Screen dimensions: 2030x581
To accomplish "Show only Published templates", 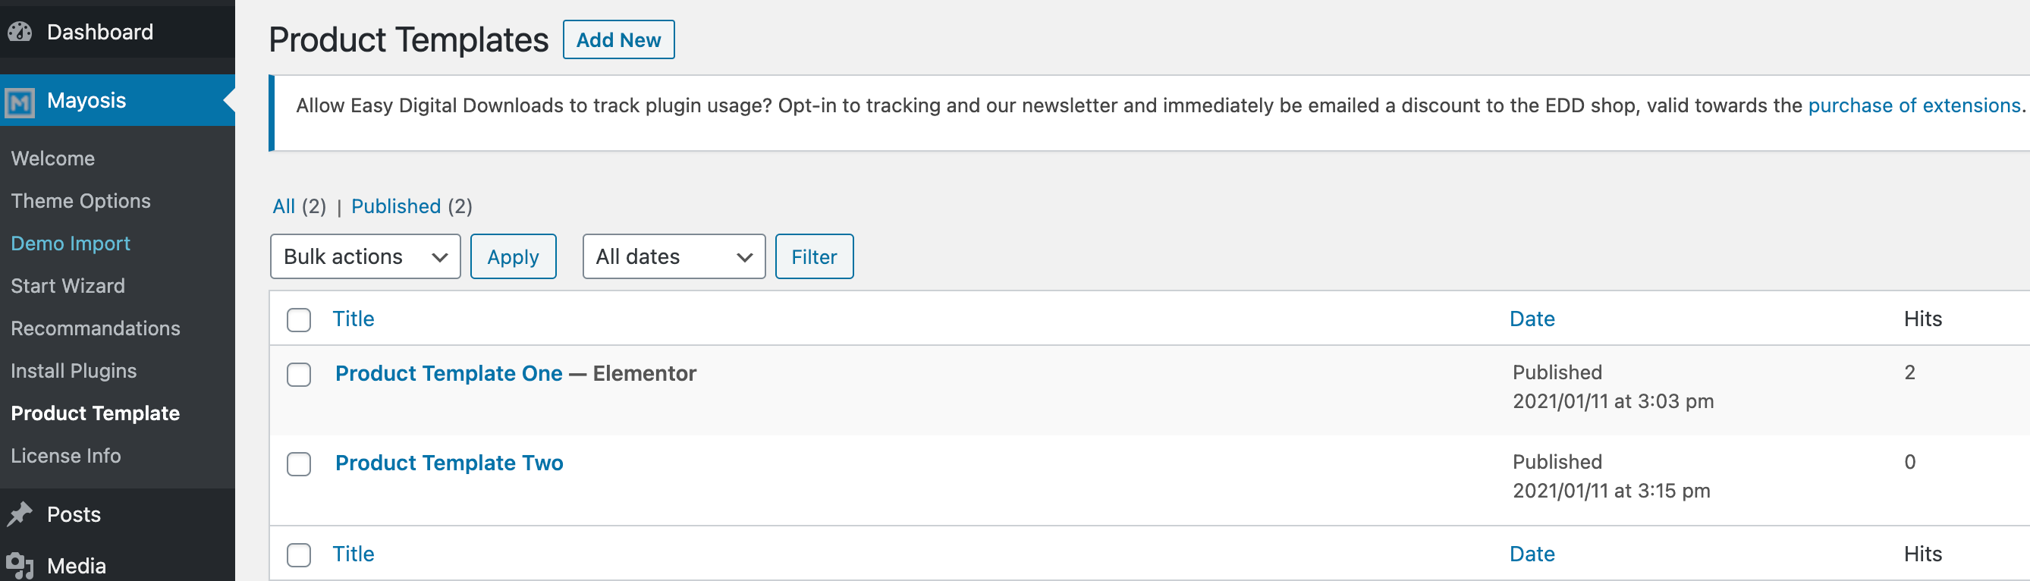I will (395, 206).
